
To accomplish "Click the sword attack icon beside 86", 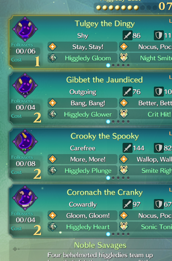I will 128,35.
